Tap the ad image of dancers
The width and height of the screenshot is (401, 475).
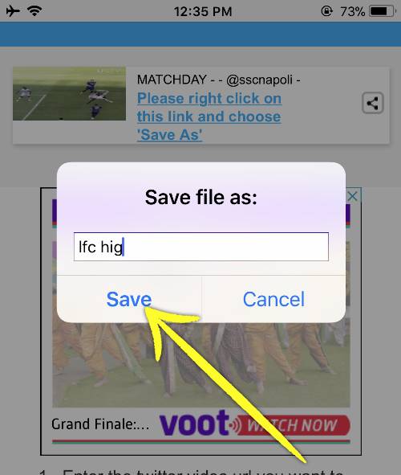point(201,365)
